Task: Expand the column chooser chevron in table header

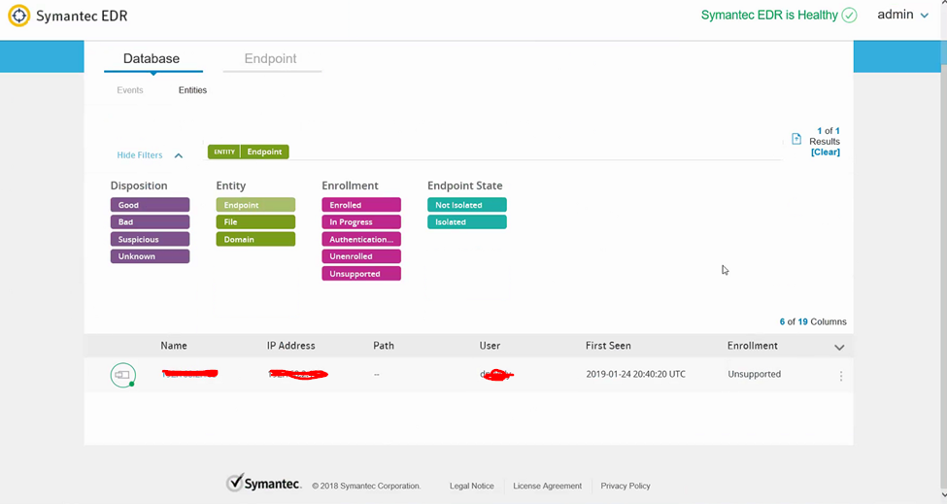Action: pyautogui.click(x=839, y=347)
